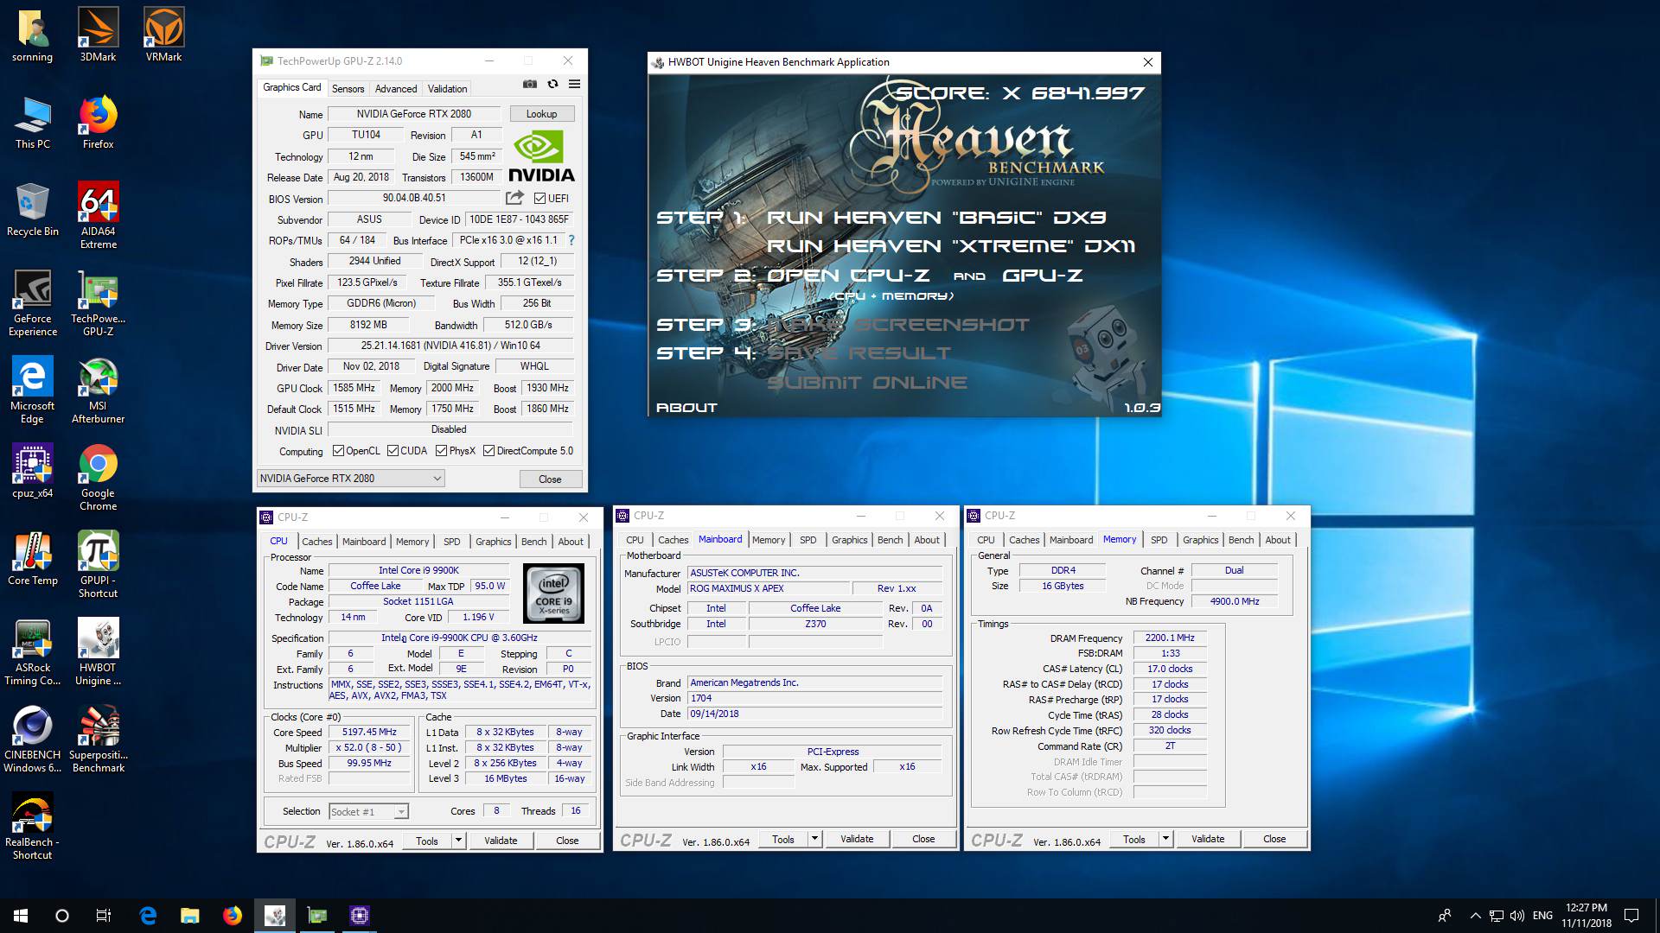The image size is (1660, 933).
Task: Click the Lookup button in GPU-Z
Action: [541, 114]
